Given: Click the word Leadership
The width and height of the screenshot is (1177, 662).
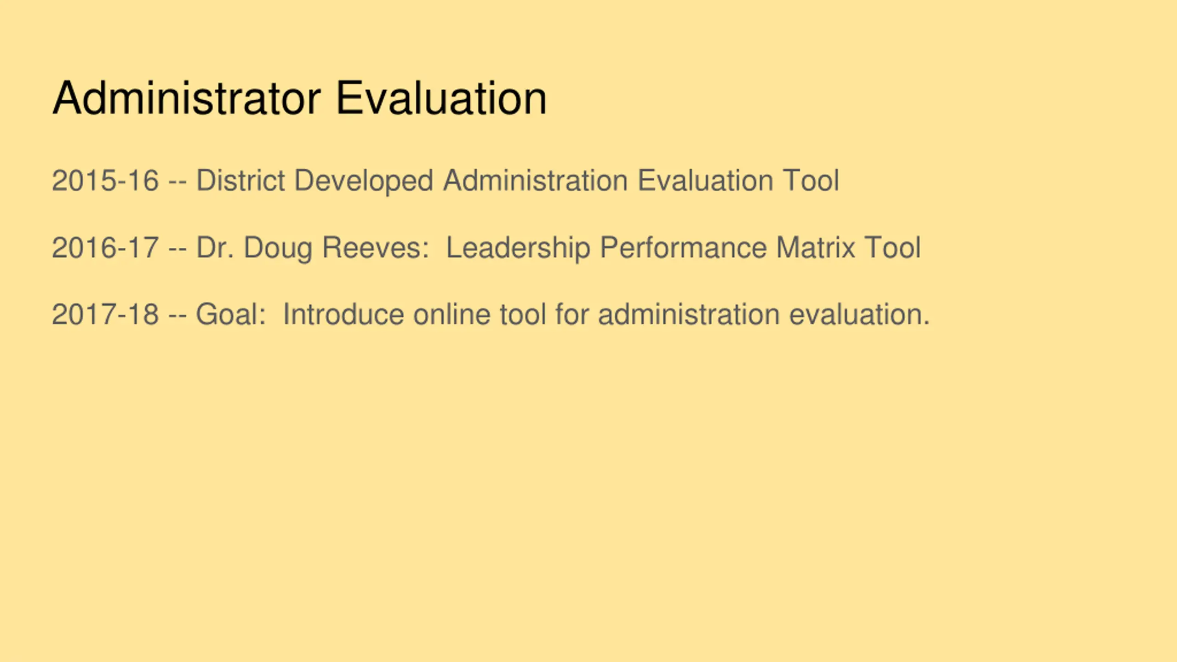Looking at the screenshot, I should pos(518,248).
